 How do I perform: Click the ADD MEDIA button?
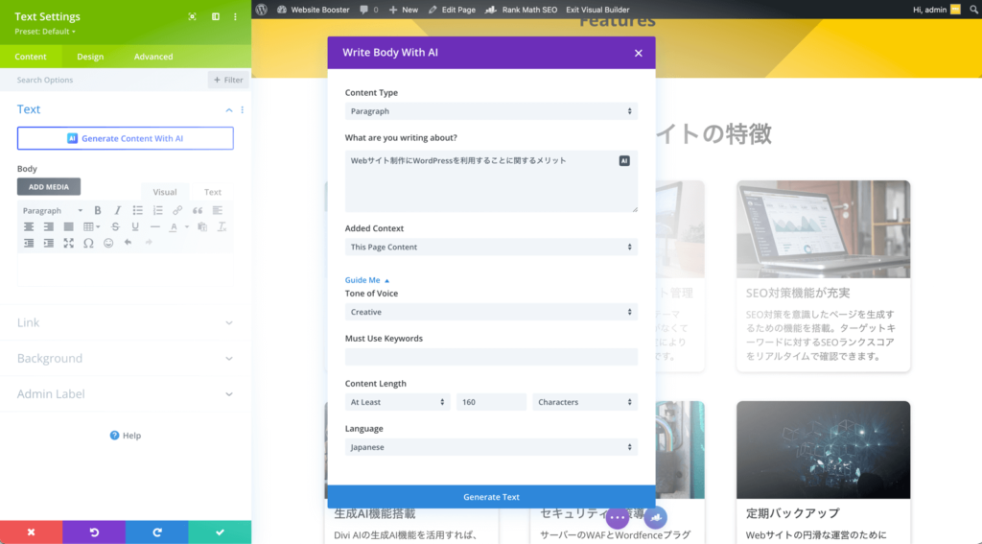tap(49, 187)
